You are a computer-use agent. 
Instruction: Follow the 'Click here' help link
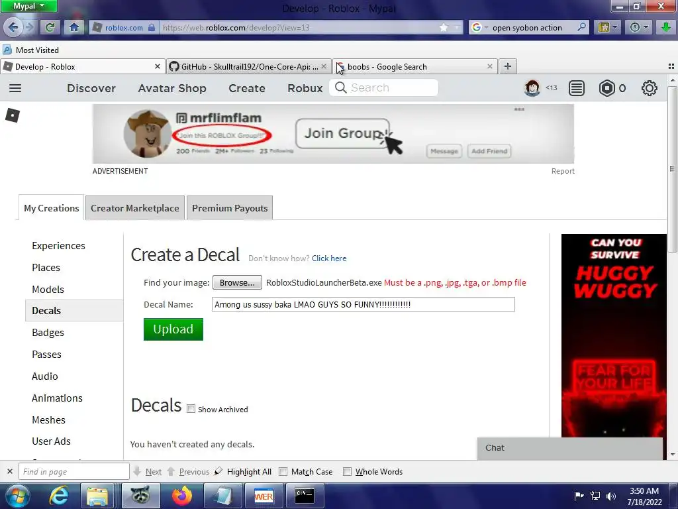coord(329,258)
